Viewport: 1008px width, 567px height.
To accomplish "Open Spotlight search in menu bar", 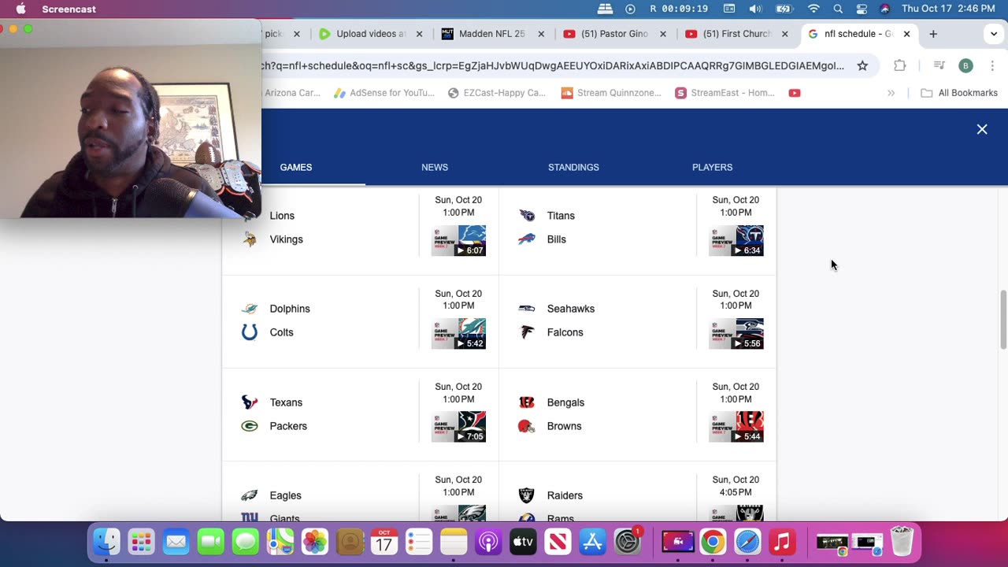I will [838, 9].
